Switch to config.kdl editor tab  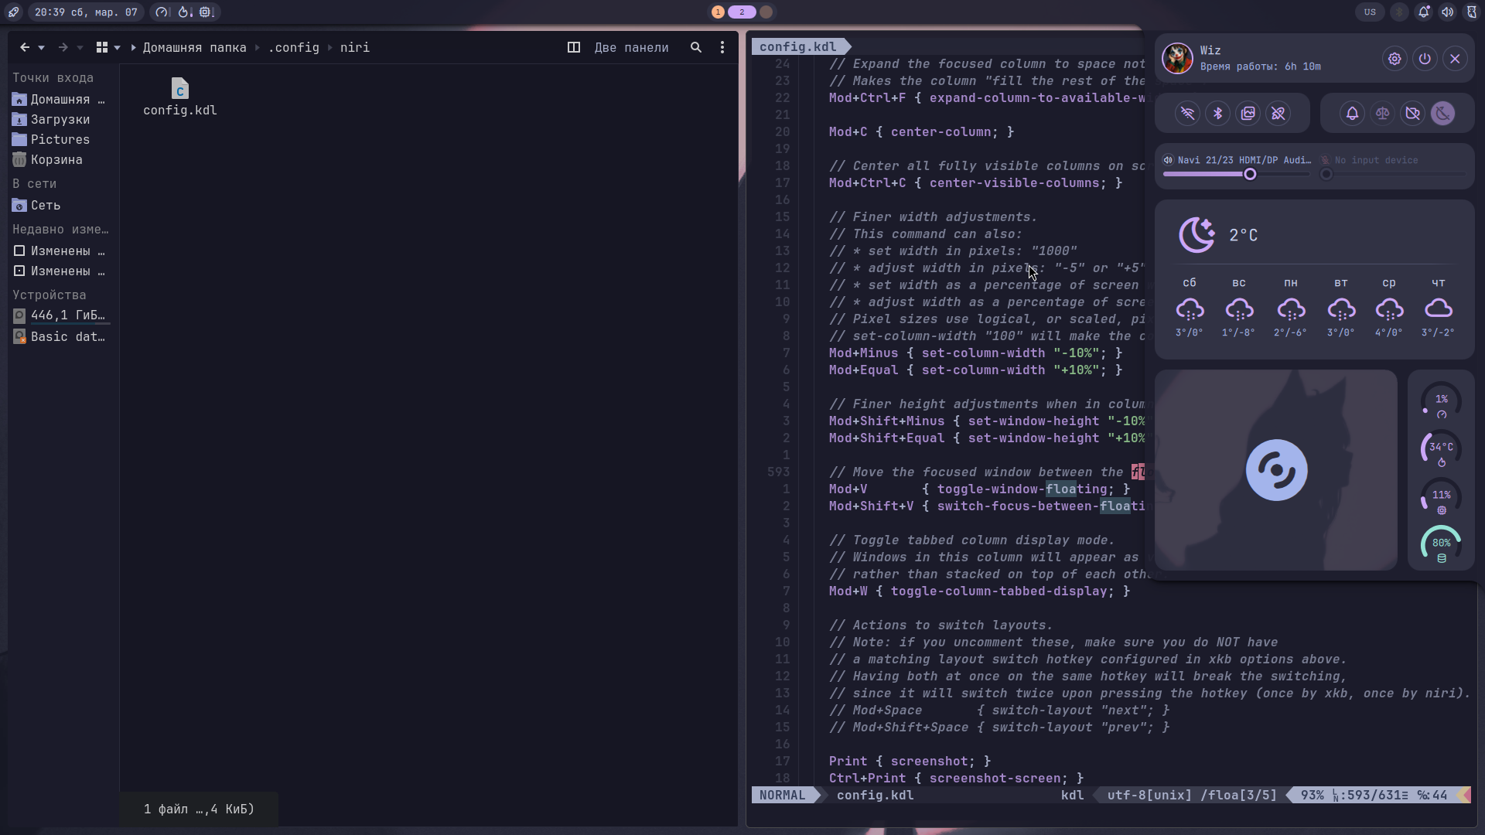pyautogui.click(x=797, y=46)
